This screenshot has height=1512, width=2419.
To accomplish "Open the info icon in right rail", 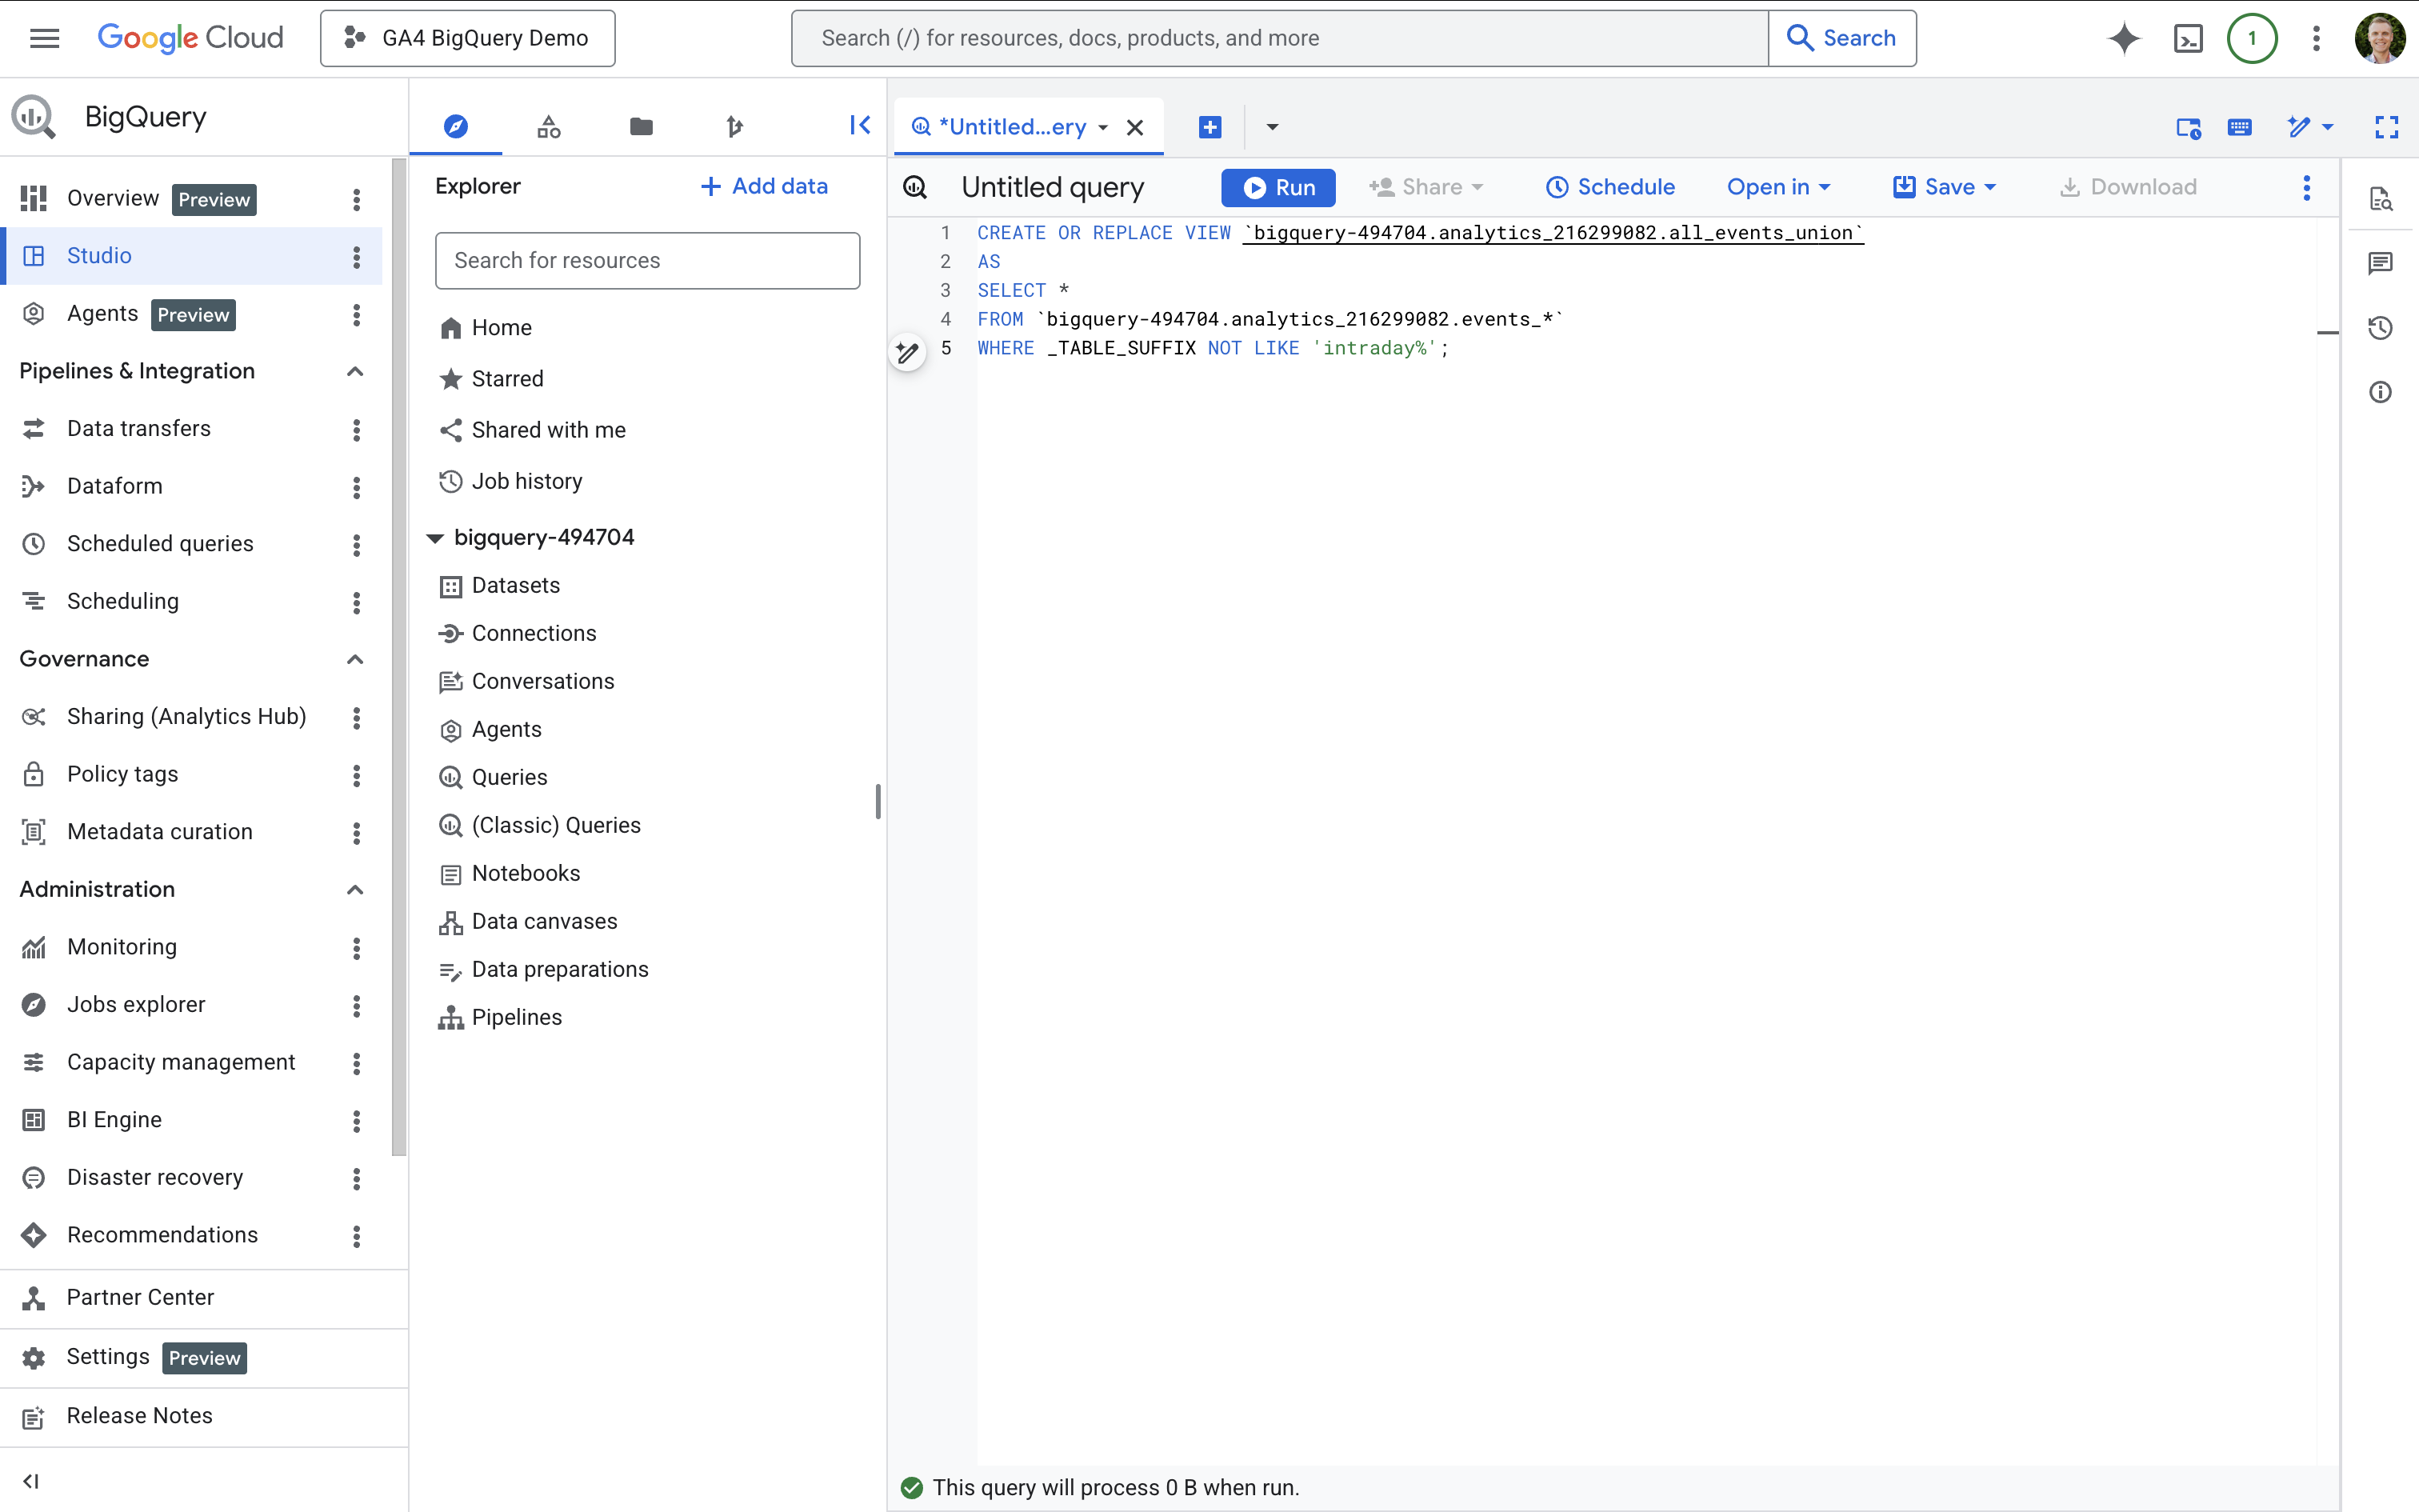I will pyautogui.click(x=2380, y=392).
